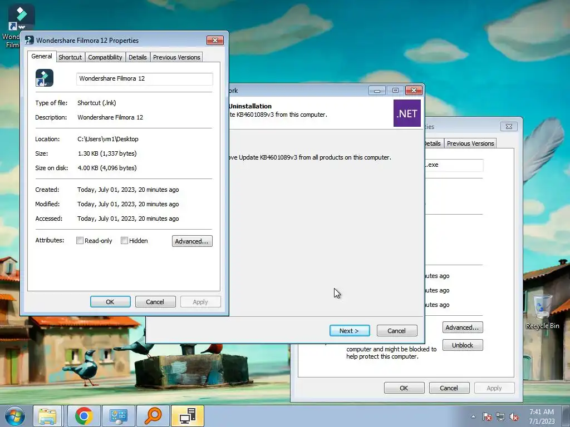Click the blocked file security warning text
Viewport: 570px width, 427px height.
click(391, 352)
